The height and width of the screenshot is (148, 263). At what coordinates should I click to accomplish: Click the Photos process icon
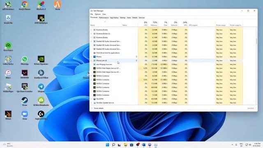point(95,57)
